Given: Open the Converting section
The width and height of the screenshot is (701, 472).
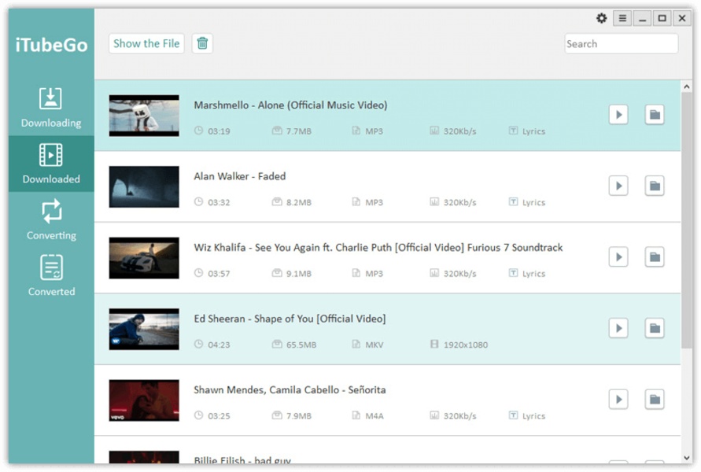Looking at the screenshot, I should pos(51,220).
